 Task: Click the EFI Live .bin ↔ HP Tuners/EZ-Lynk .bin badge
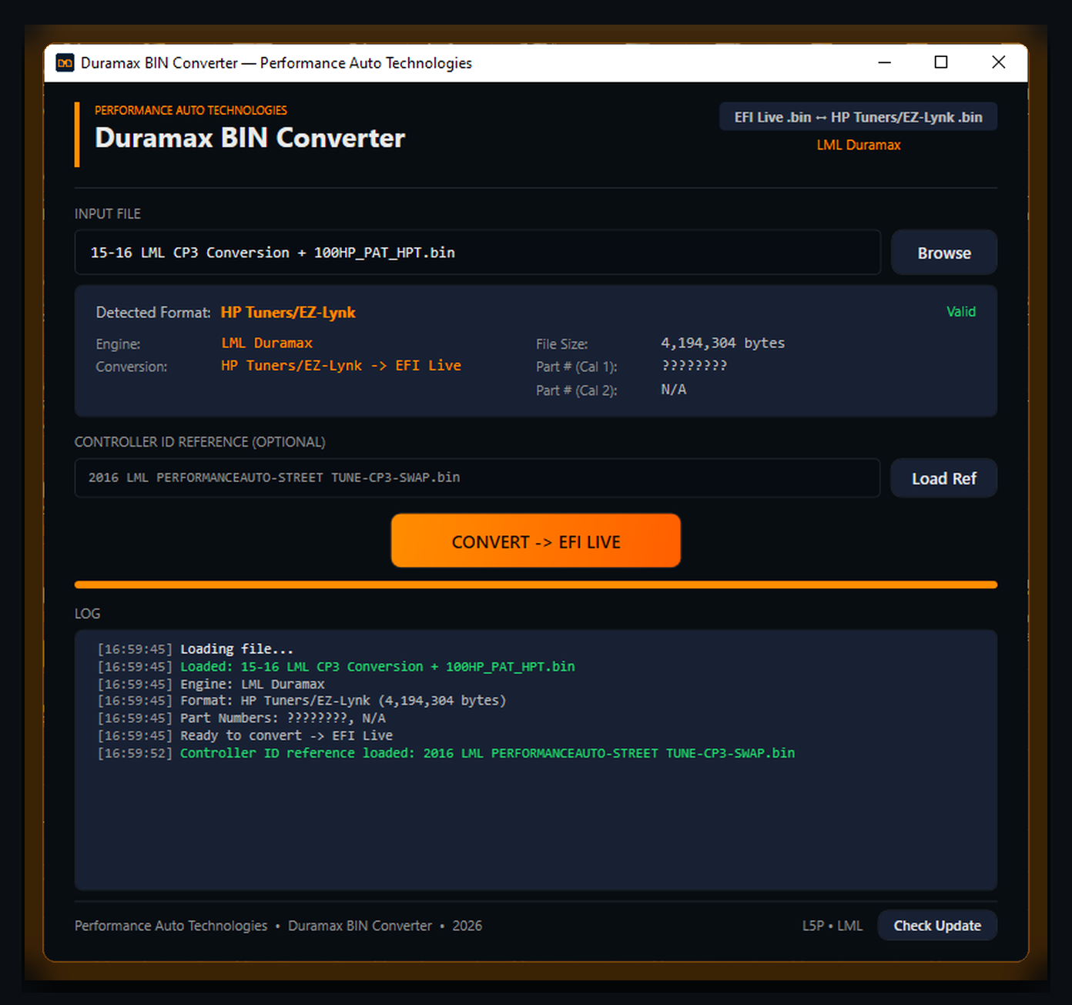(x=858, y=117)
